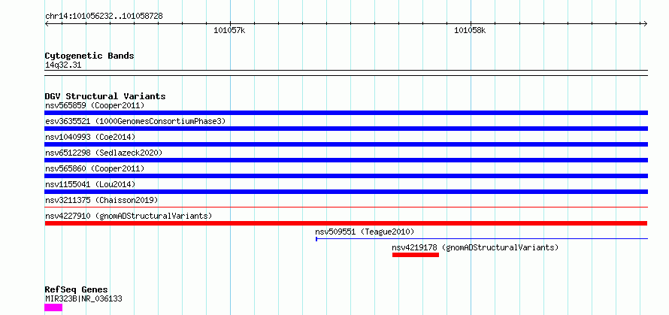The image size is (669, 315).
Task: Select the DGV Structural Variants track title
Action: pos(105,96)
